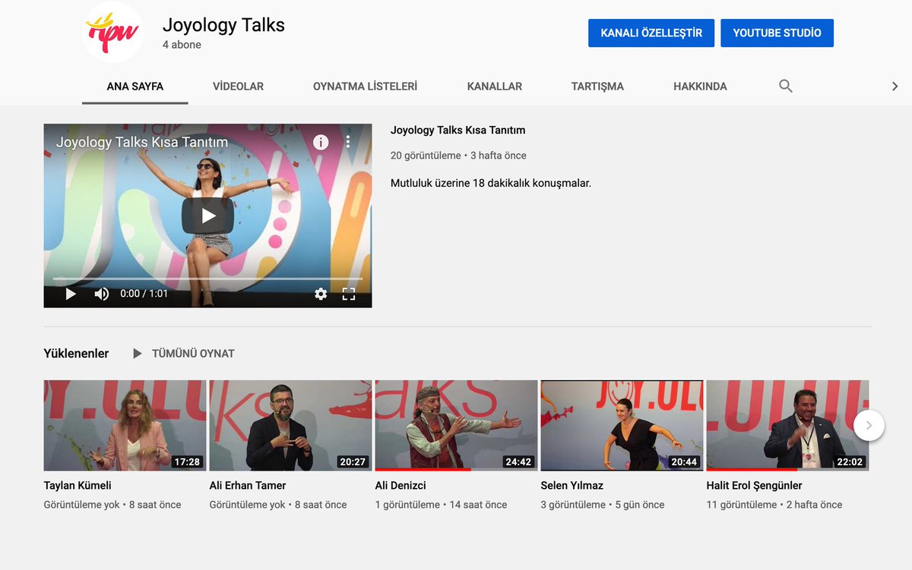Click the Joyology Talks channel name
This screenshot has width=912, height=570.
[223, 25]
